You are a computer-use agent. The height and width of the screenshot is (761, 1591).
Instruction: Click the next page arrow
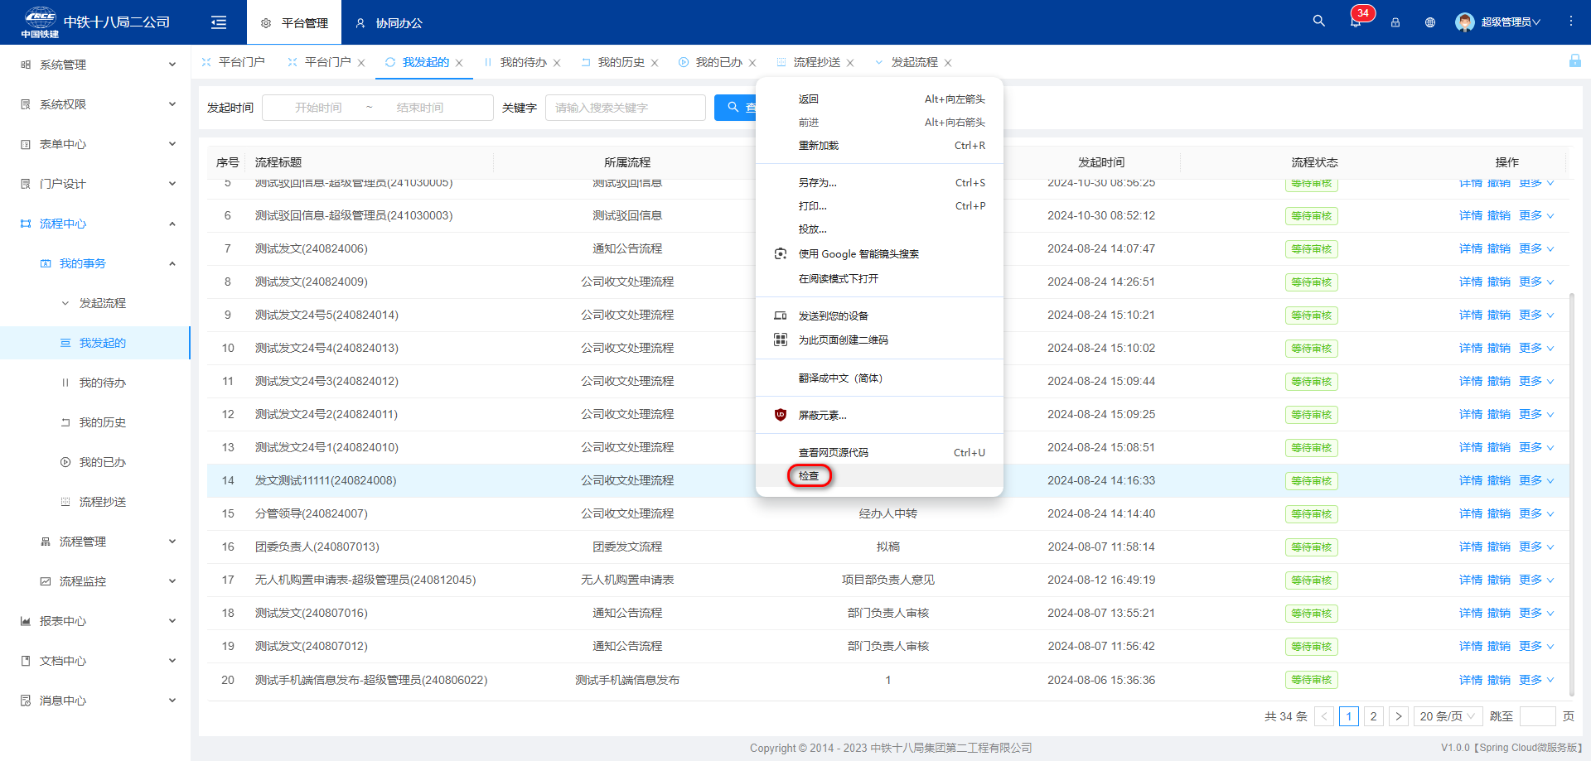[1398, 716]
